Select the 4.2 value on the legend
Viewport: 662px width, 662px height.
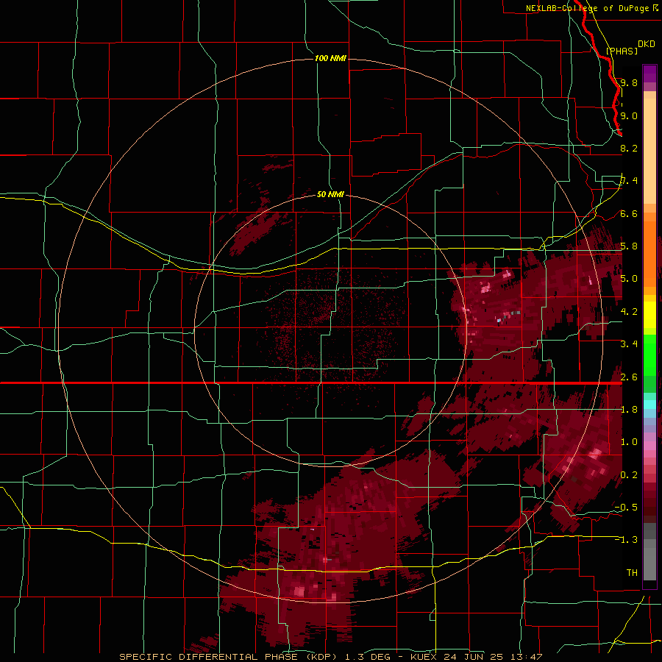629,312
